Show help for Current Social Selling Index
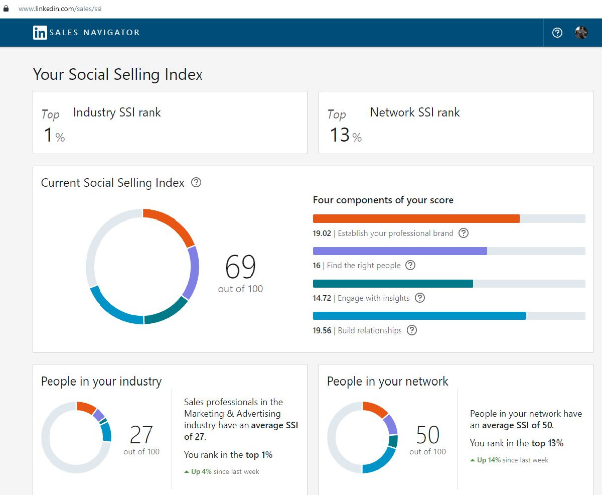This screenshot has width=602, height=495. pos(196,183)
